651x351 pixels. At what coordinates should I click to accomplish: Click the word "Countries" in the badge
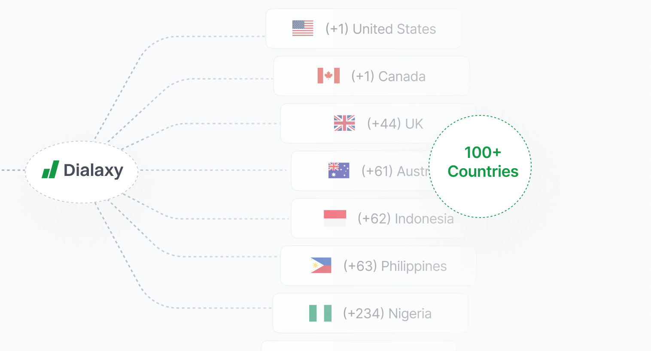pos(483,172)
